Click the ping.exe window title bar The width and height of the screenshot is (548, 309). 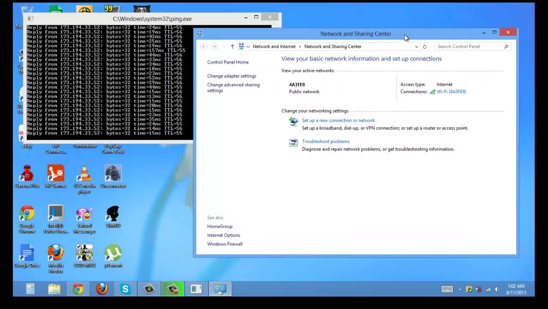click(x=152, y=18)
